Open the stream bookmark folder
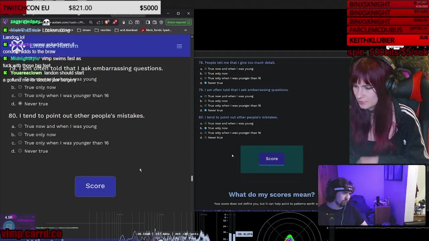Image resolution: width=429 pixels, height=241 pixels. [x=84, y=30]
